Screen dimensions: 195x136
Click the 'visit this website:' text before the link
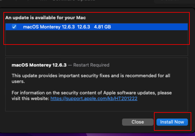30,99
